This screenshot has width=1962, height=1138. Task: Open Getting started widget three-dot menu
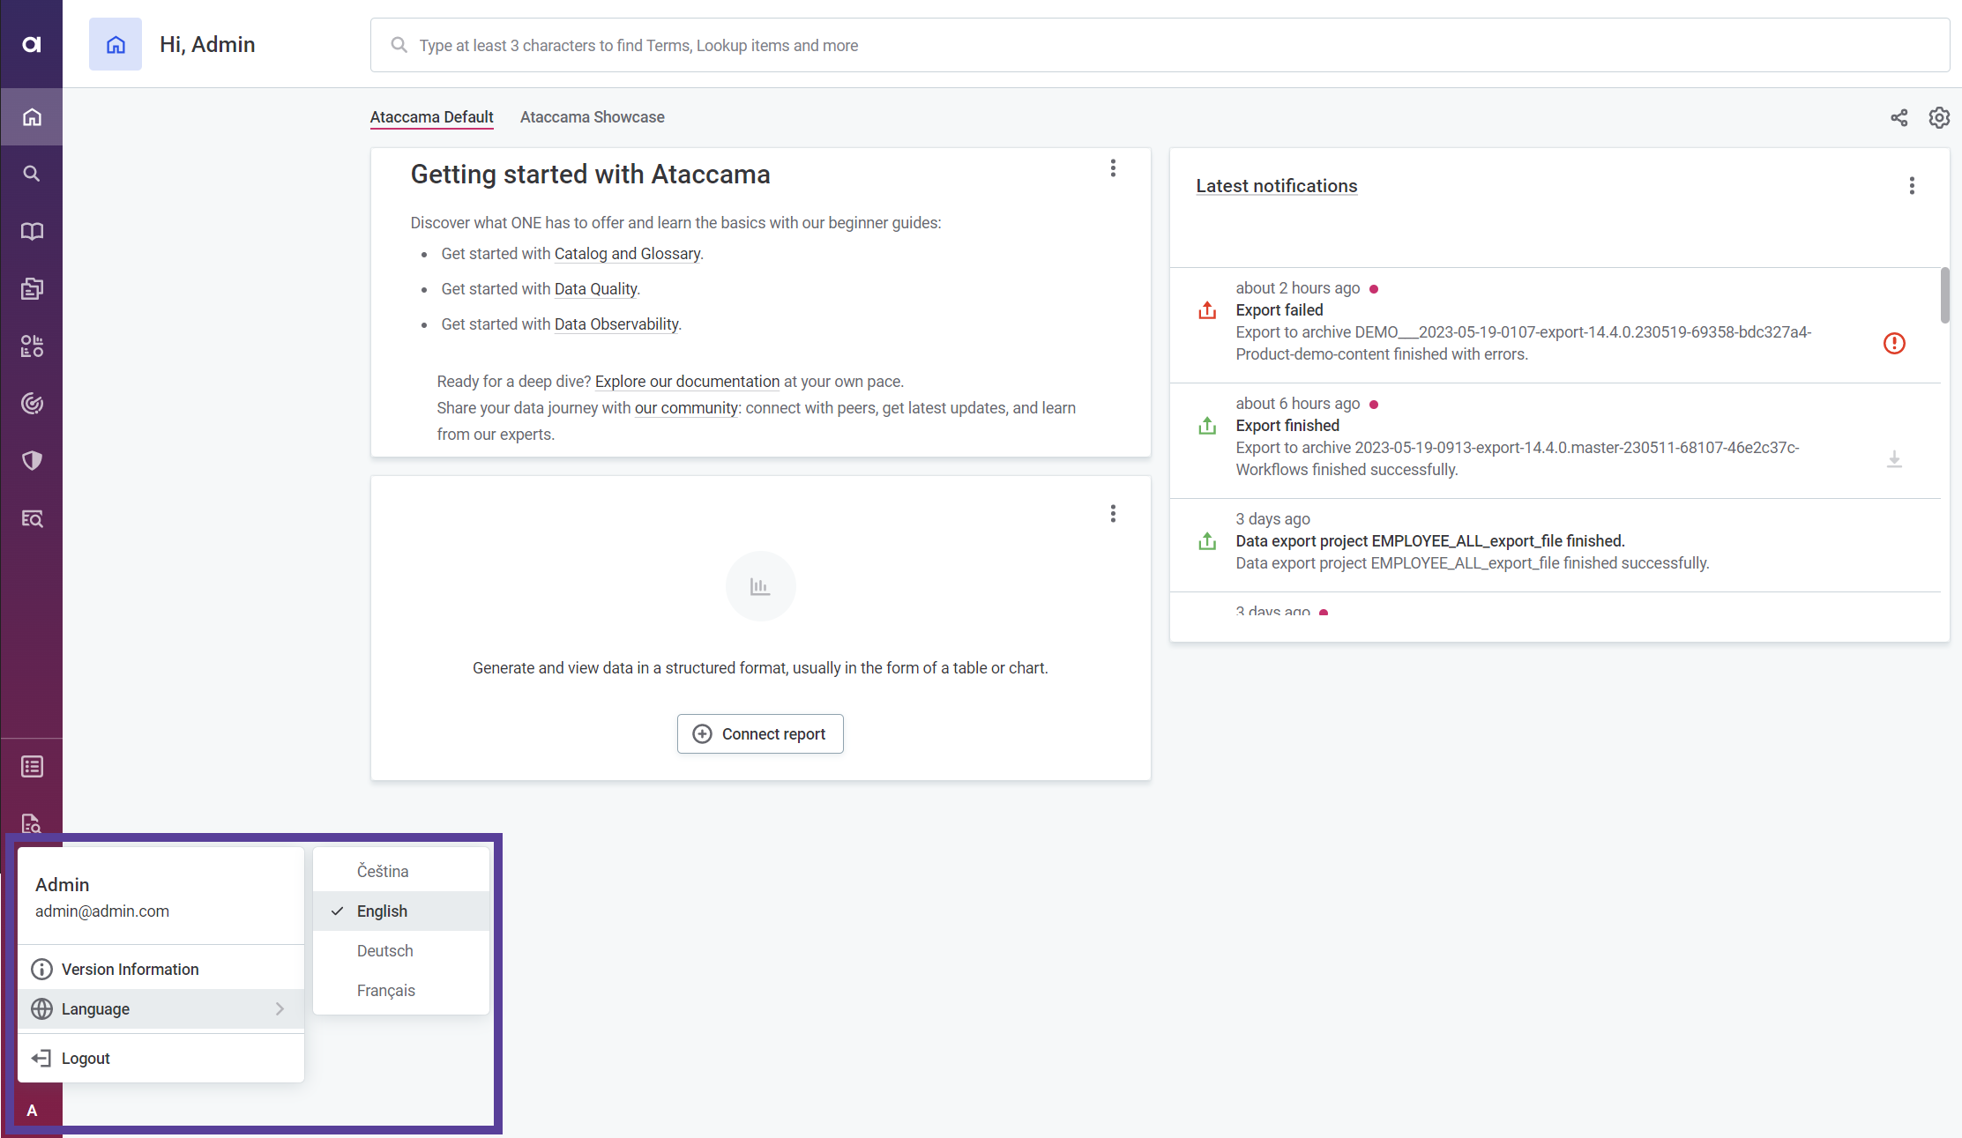click(x=1113, y=167)
